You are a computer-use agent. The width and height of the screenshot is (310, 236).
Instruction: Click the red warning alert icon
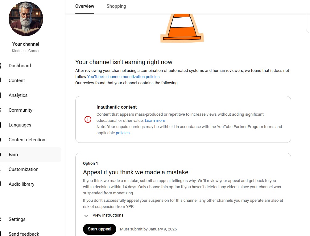click(x=88, y=119)
